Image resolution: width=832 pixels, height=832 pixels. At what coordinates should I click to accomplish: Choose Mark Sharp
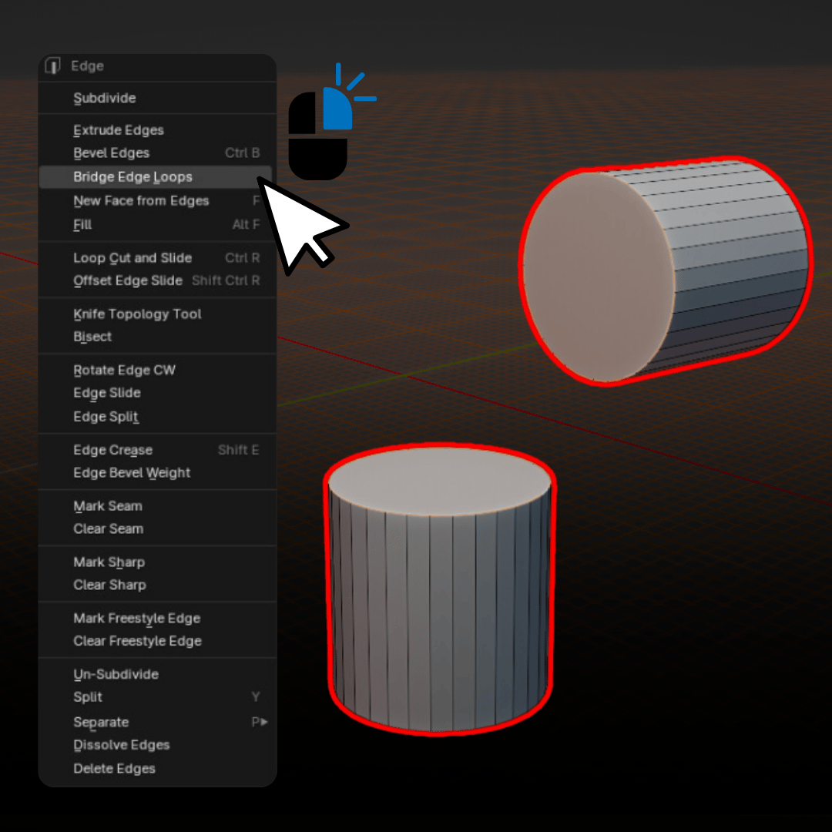pos(158,562)
